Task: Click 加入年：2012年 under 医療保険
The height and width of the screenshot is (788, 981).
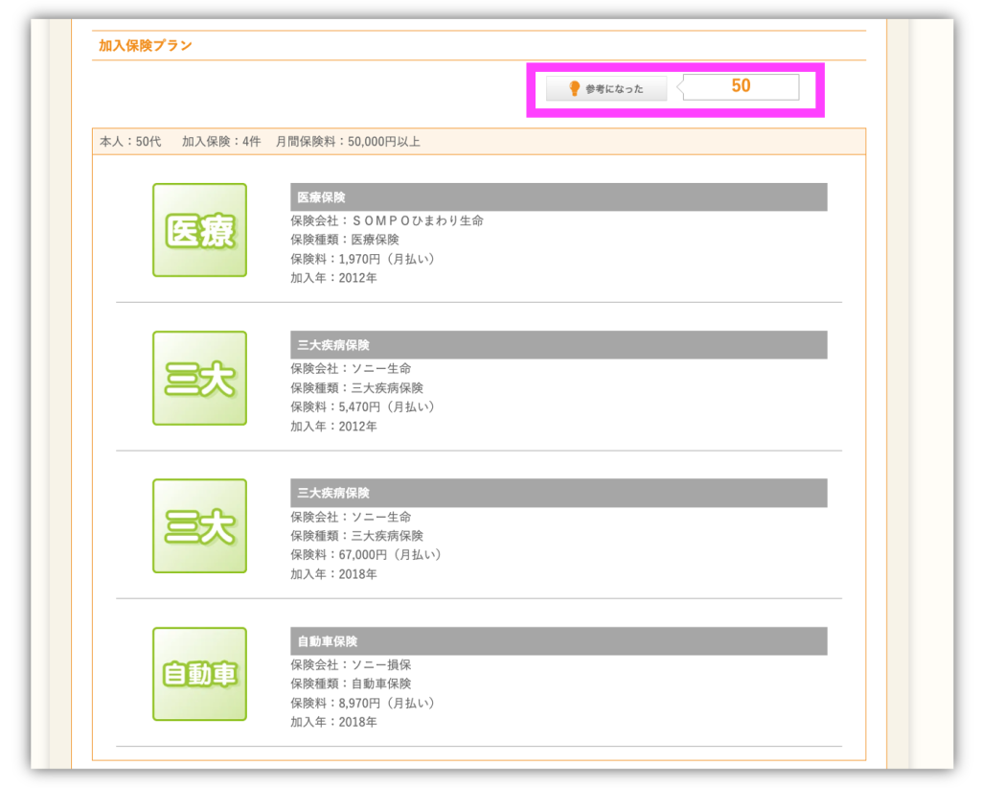Action: pos(333,278)
